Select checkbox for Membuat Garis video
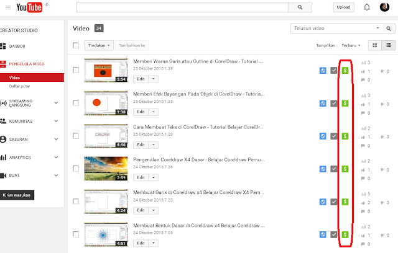Screen dimensions: 398x253 coord(76,202)
